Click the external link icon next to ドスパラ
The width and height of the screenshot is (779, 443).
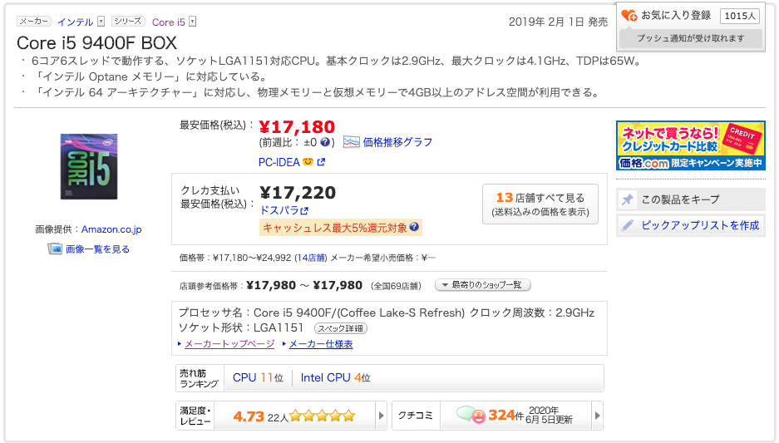pyautogui.click(x=304, y=211)
